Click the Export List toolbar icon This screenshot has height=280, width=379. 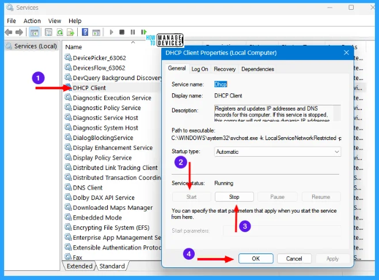pos(71,32)
